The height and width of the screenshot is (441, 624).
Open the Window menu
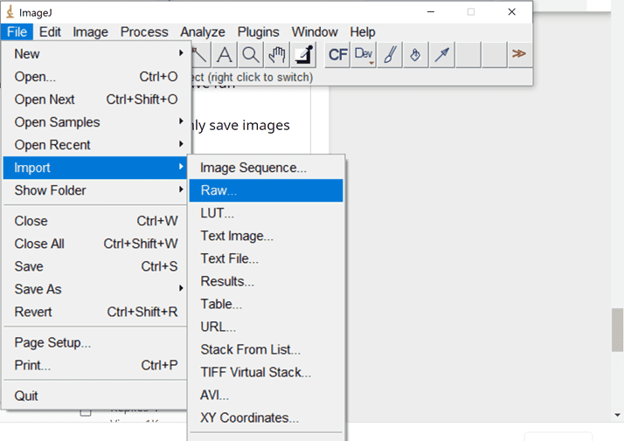pyautogui.click(x=315, y=31)
